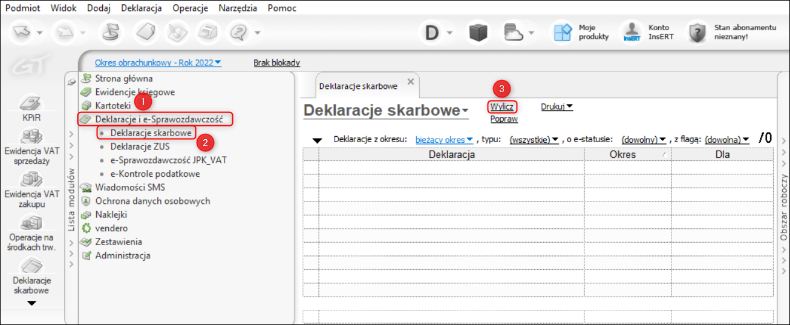790x325 pixels.
Task: Select Administracja module
Action: coord(123,255)
